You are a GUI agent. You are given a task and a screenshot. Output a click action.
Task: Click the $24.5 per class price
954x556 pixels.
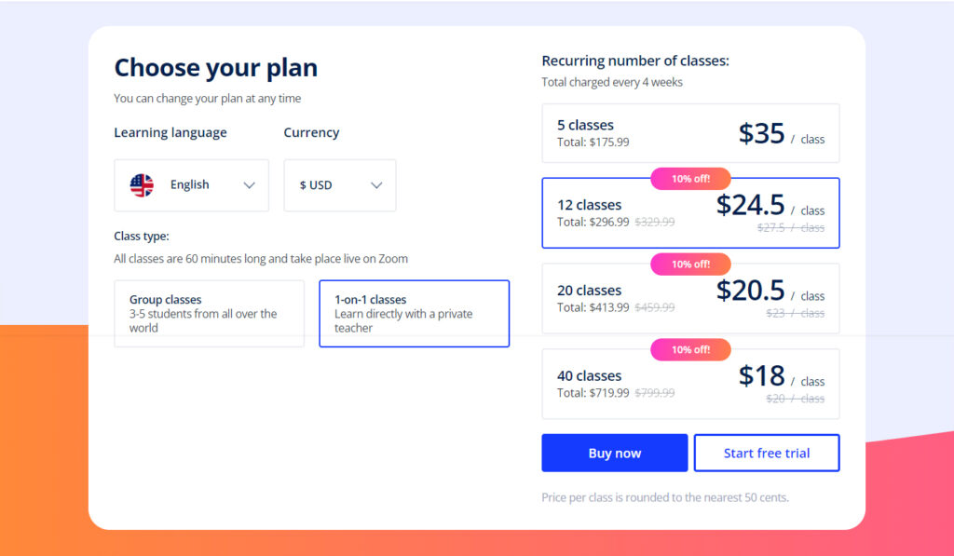click(x=751, y=205)
